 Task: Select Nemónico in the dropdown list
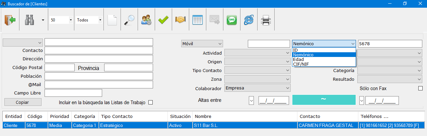pos(324,55)
